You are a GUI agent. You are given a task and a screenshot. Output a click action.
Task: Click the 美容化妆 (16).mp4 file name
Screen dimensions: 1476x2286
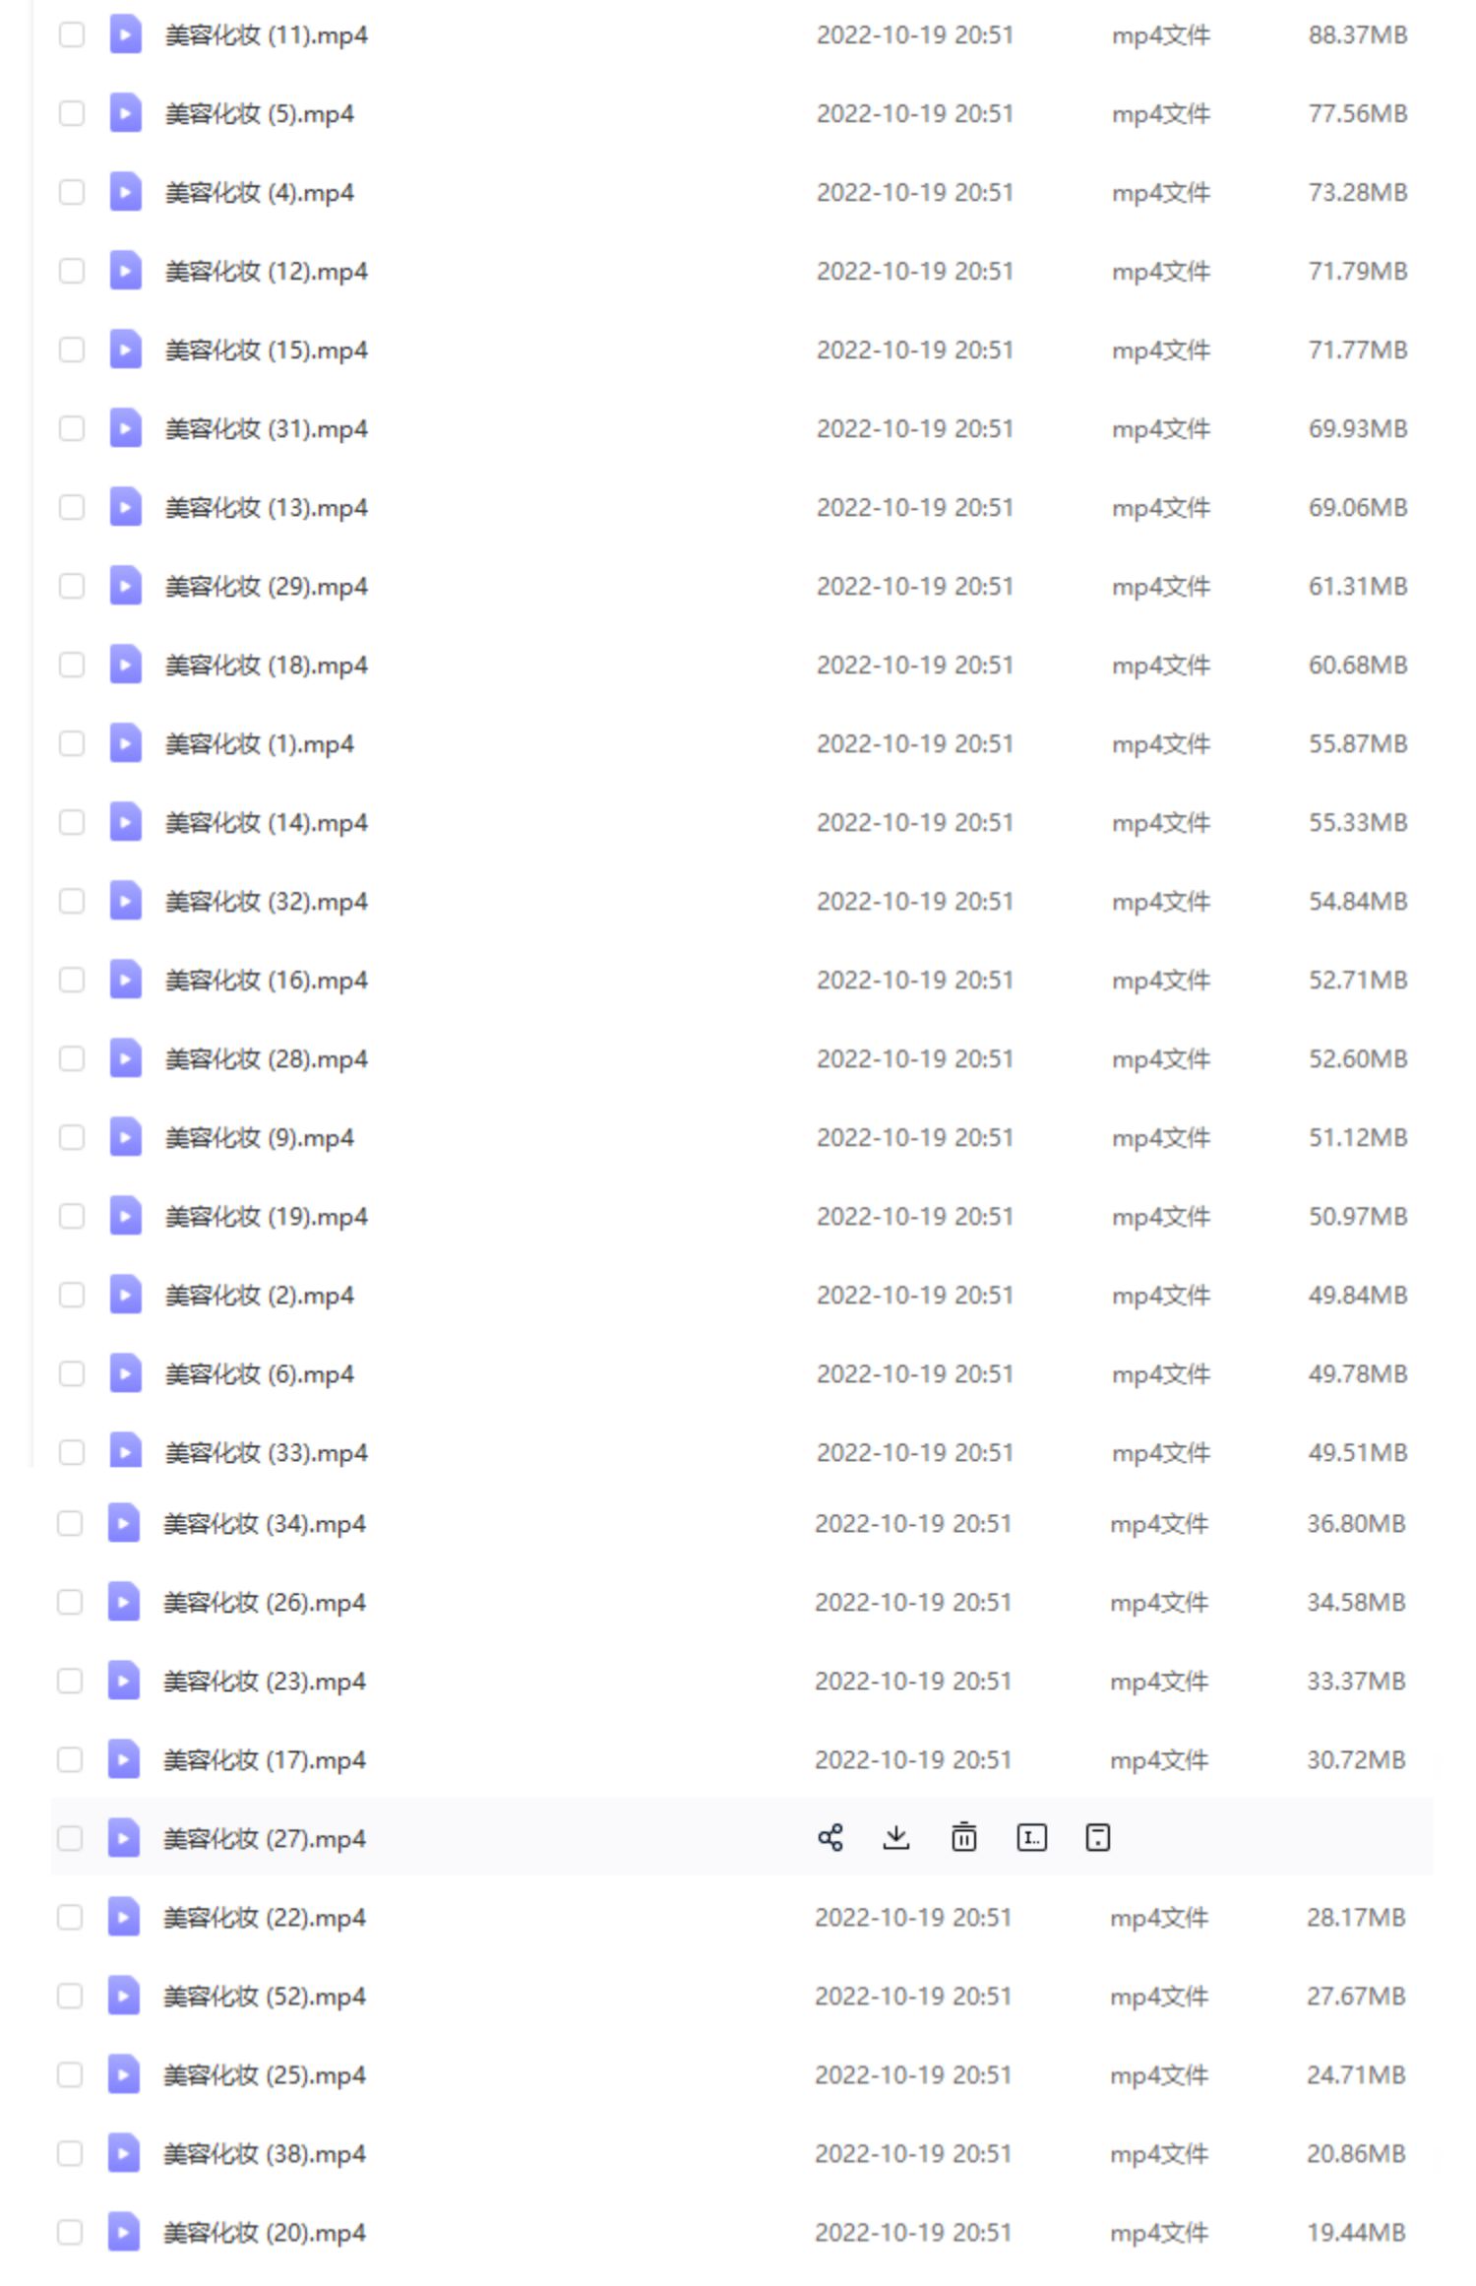pyautogui.click(x=266, y=980)
